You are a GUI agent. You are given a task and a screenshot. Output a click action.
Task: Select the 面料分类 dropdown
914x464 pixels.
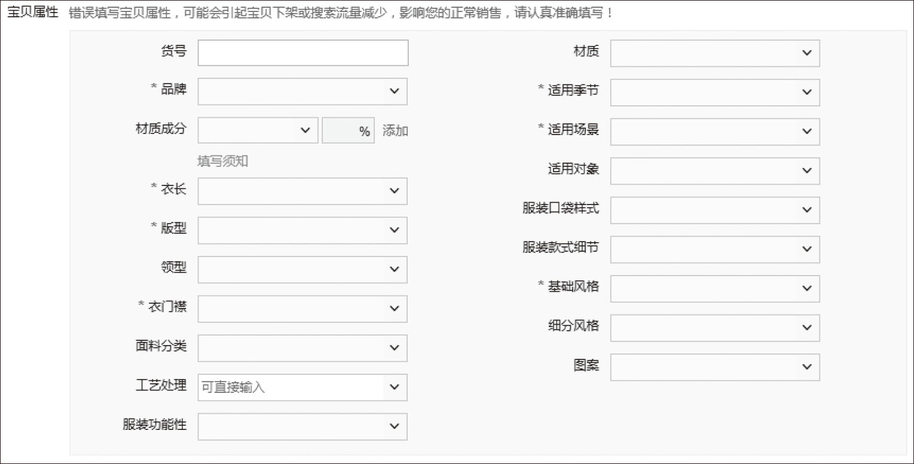(302, 348)
